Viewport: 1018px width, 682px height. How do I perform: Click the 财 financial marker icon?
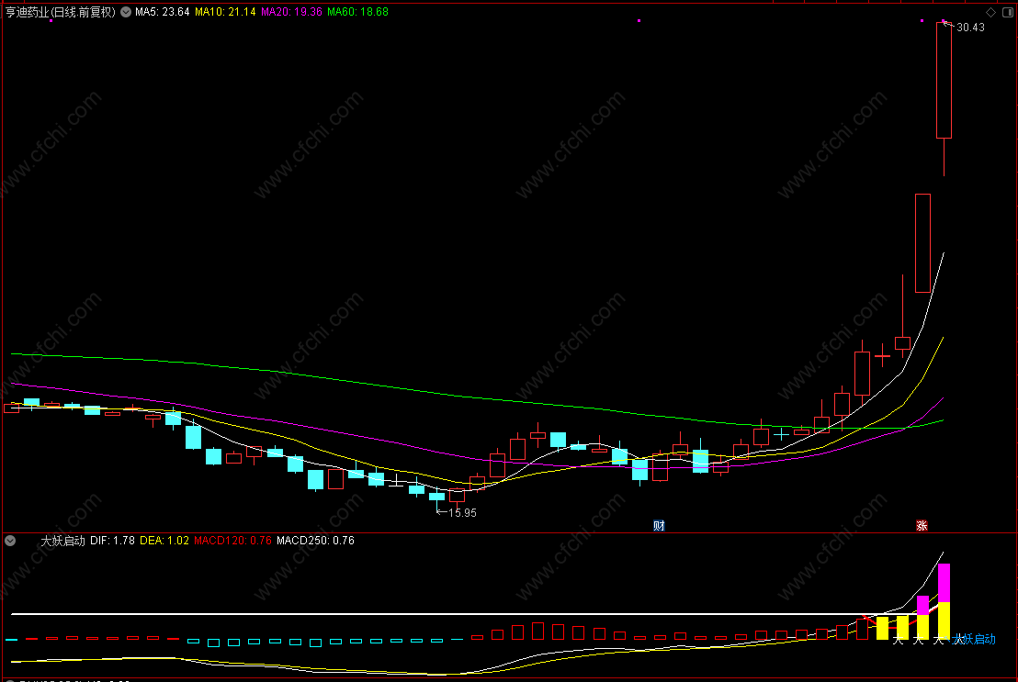(x=659, y=526)
